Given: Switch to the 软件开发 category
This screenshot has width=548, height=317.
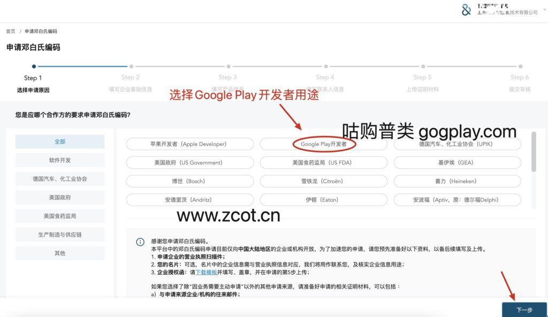Looking at the screenshot, I should coord(59,160).
